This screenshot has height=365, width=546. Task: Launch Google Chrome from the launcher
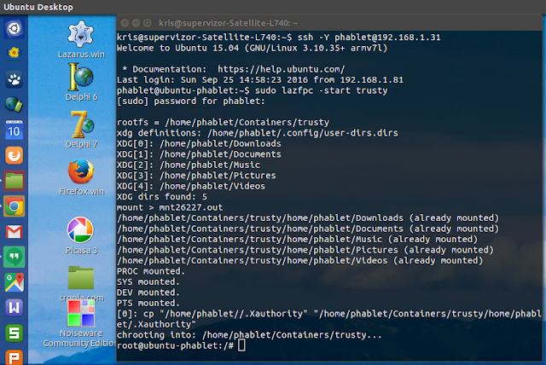click(14, 206)
